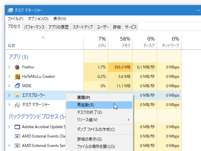The image size is (201, 151).
Task: Expand the Adobe Acrobat Update Service row
Action: pos(9,127)
